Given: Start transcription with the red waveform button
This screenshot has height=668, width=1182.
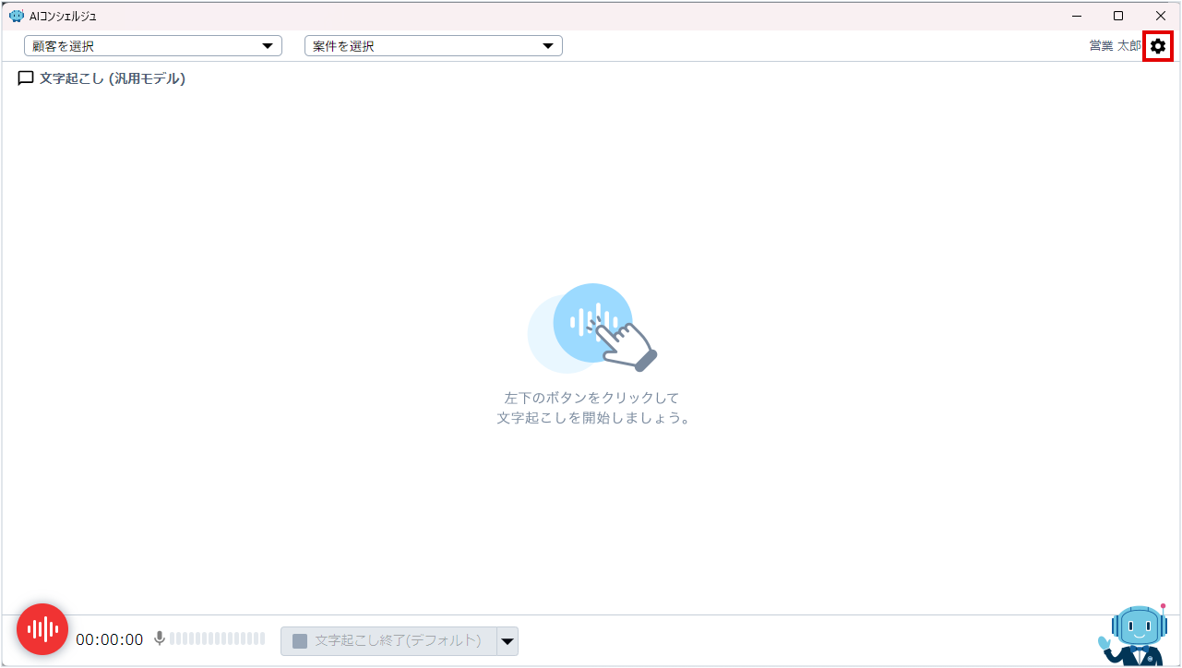Looking at the screenshot, I should click(x=42, y=629).
